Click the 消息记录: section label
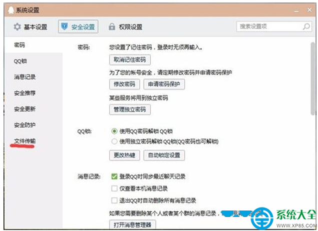 tap(89, 176)
